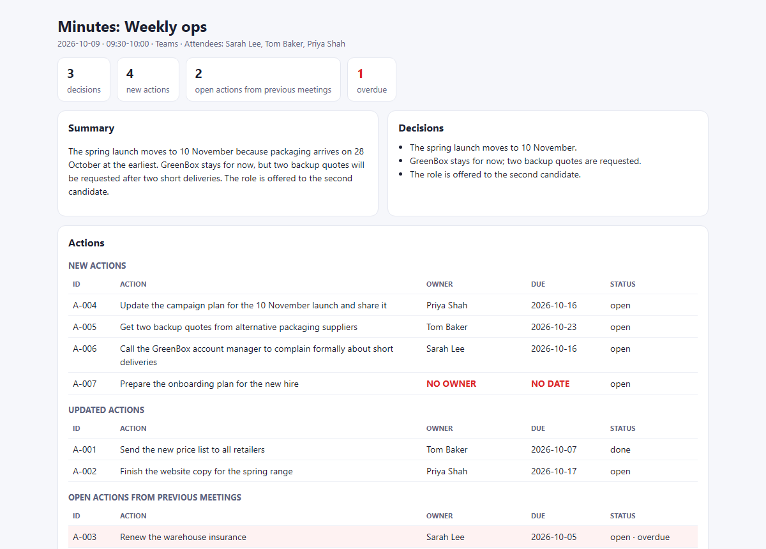Select the action "Get two backup quotes from alternative packaging suppliers"

point(239,327)
